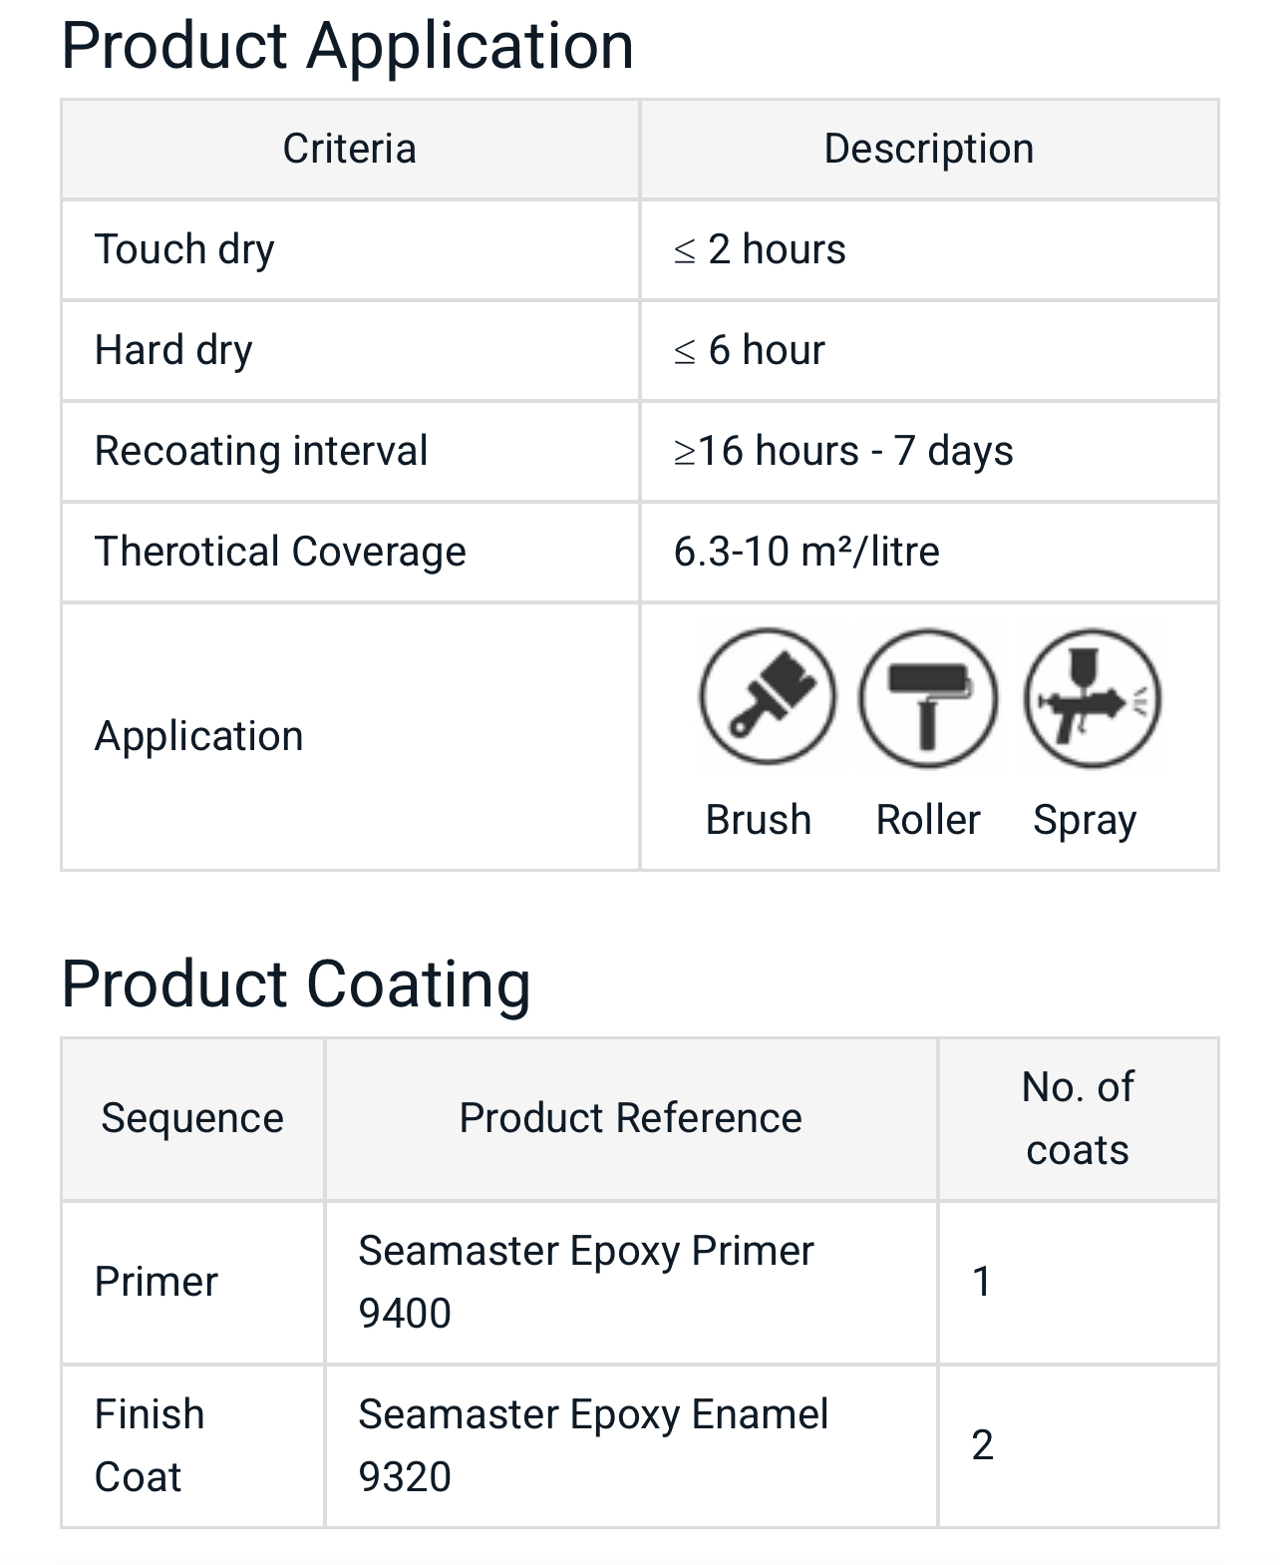Click the Roller application icon

(928, 697)
